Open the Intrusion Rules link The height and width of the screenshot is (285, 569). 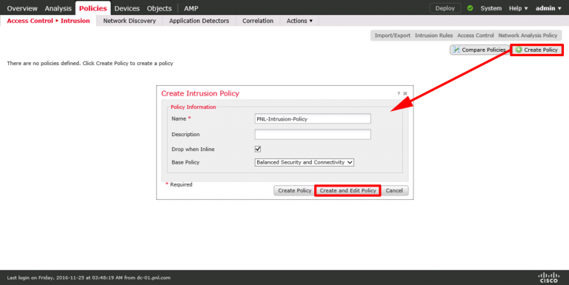pyautogui.click(x=433, y=36)
